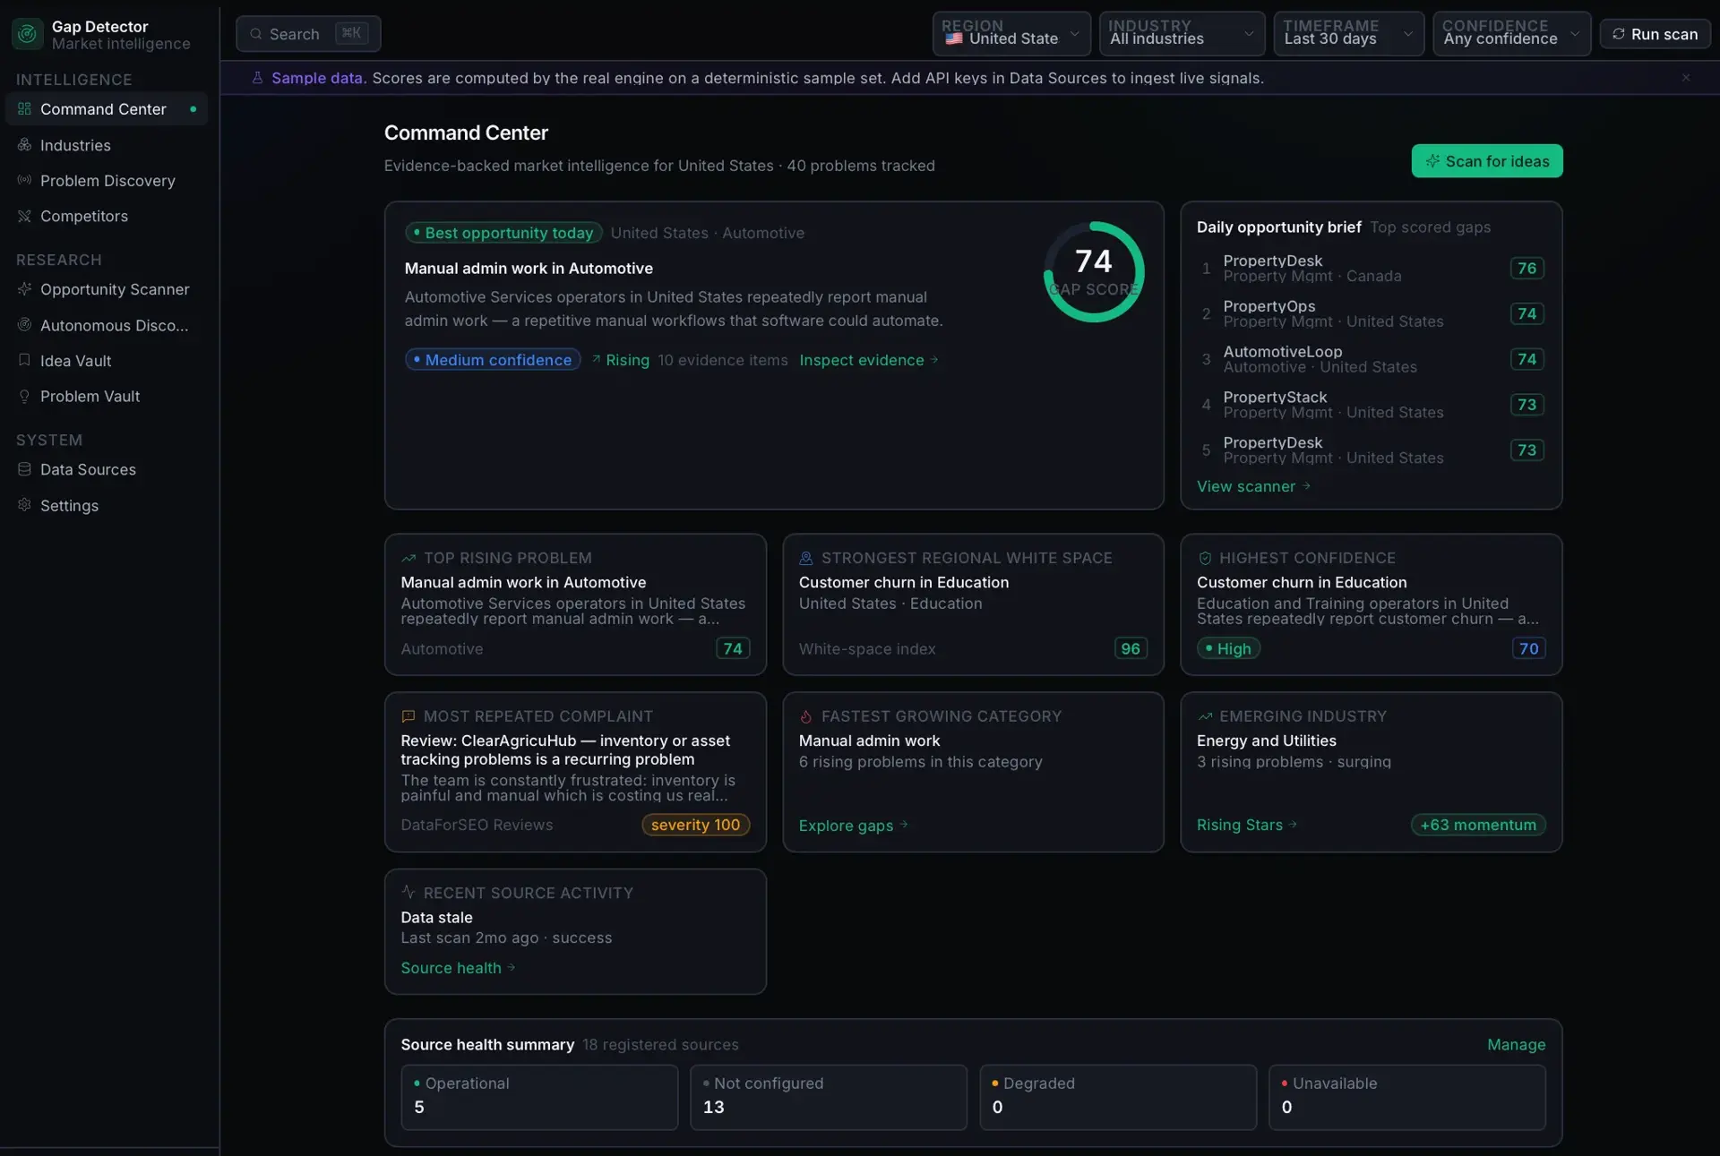Click the Run scan button
This screenshot has width=1720, height=1156.
tap(1655, 34)
